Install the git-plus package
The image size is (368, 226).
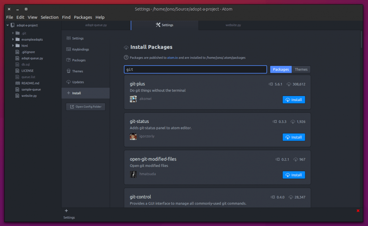coord(294,100)
